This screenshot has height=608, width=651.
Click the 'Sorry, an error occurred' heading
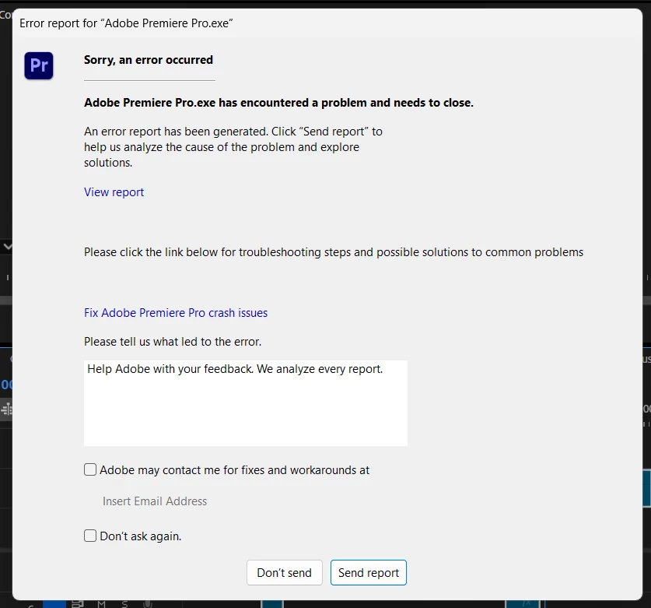(x=149, y=60)
